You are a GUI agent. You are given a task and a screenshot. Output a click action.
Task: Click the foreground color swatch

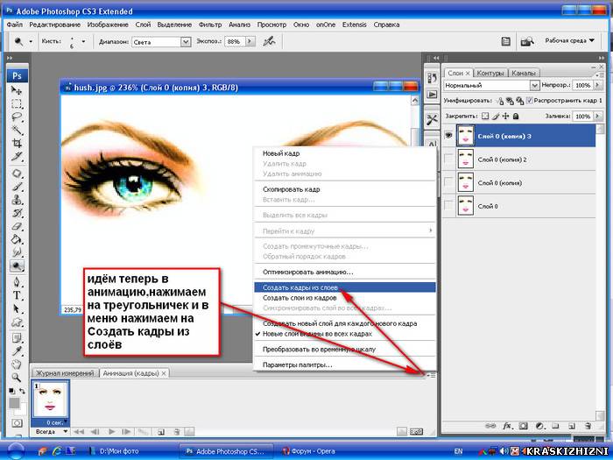pos(15,402)
